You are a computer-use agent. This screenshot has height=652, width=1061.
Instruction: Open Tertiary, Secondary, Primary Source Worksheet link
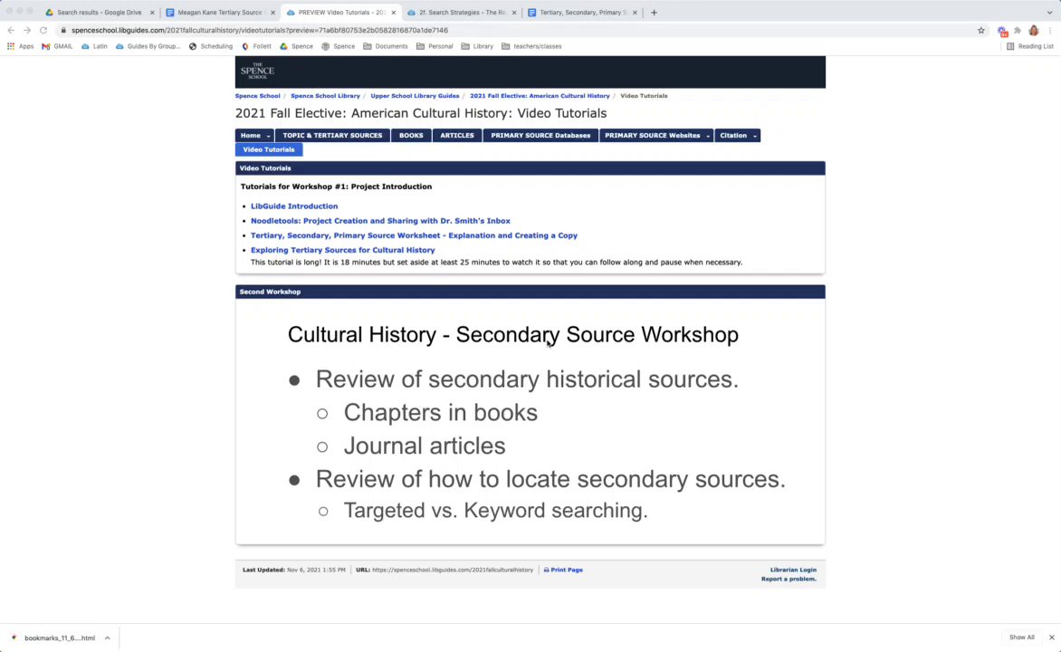click(x=414, y=235)
